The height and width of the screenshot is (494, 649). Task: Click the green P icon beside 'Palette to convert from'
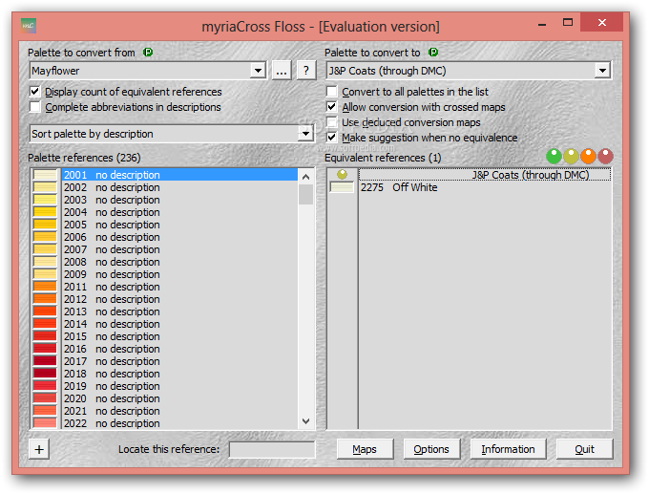click(148, 53)
